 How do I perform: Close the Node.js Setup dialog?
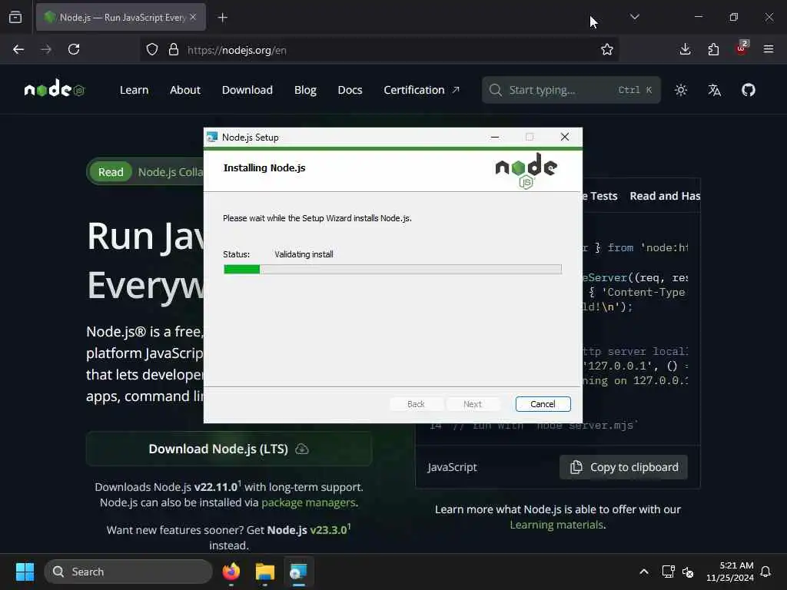pos(565,137)
